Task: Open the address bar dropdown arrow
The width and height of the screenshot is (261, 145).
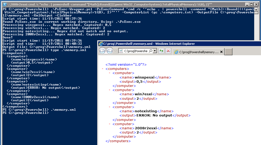Action: click(x=155, y=51)
